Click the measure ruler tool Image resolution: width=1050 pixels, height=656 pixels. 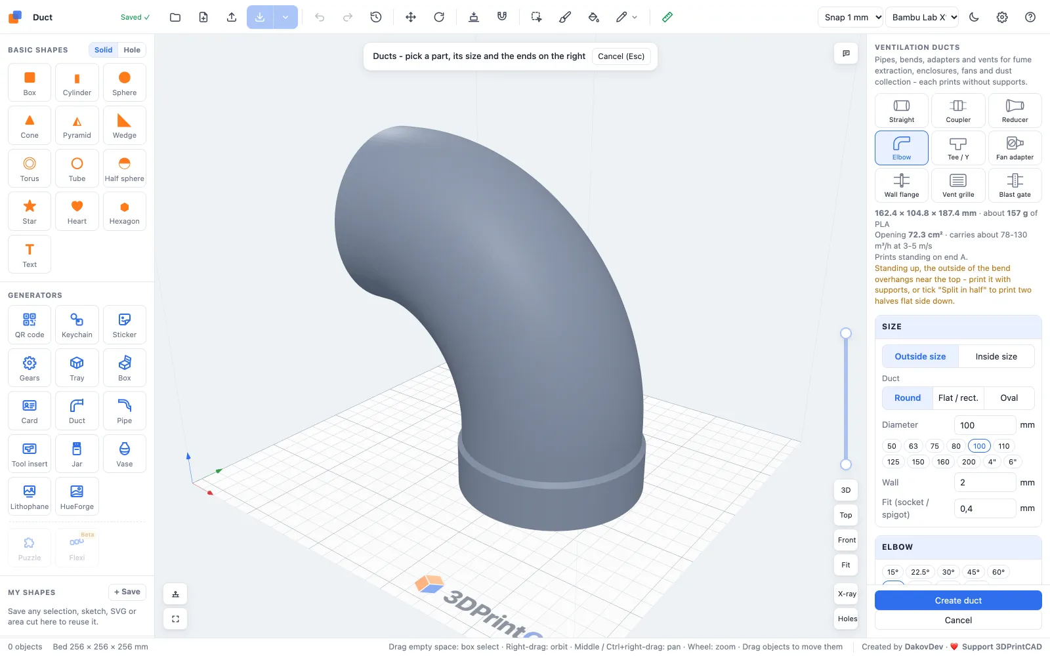click(x=667, y=17)
